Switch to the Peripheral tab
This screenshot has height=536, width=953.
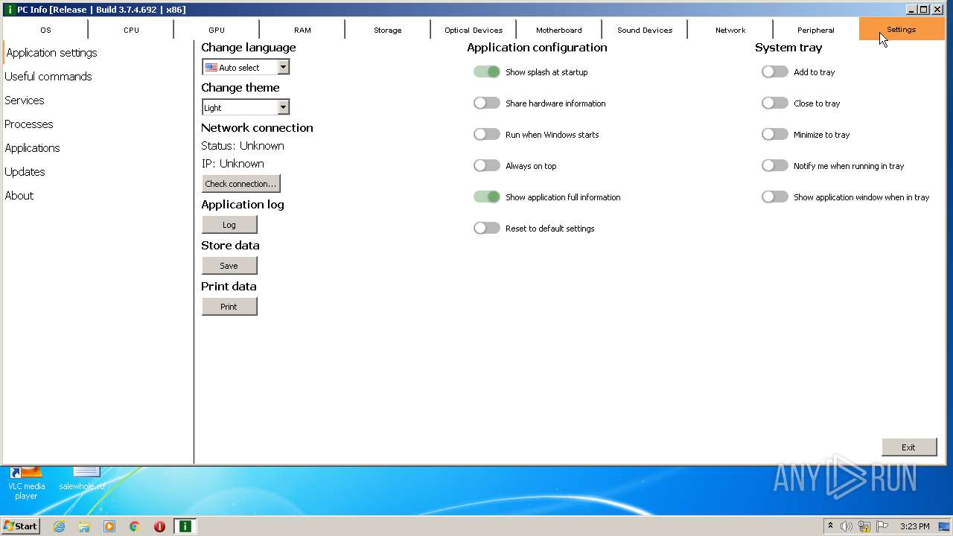[816, 30]
